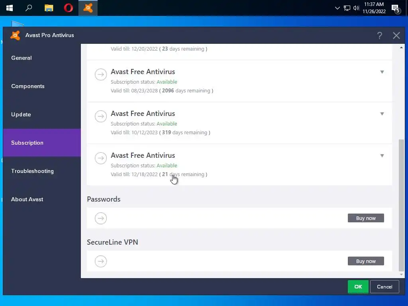Show the About Avast page
Viewport: 408px width, 306px height.
(x=42, y=199)
